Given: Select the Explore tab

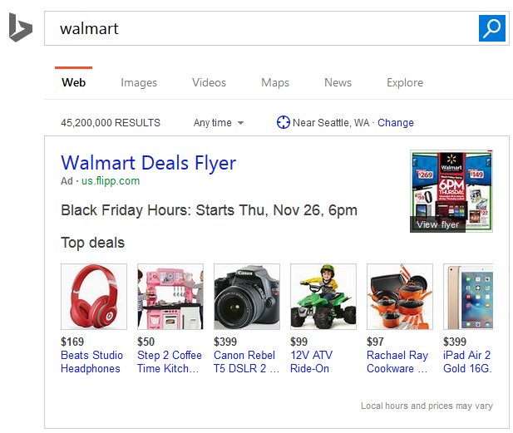Looking at the screenshot, I should pos(405,83).
